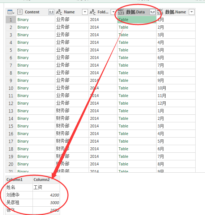Click the Binary link in row 13

click(23, 111)
